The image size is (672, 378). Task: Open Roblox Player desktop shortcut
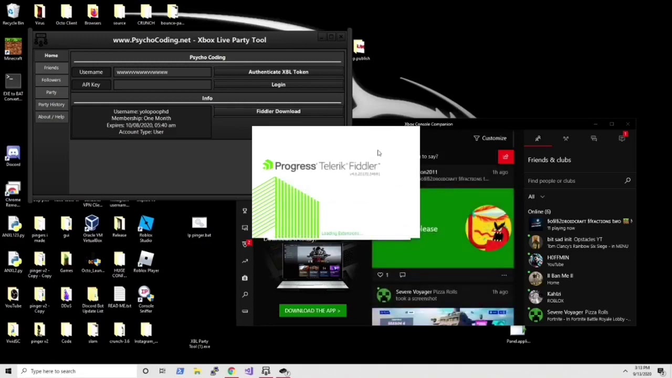pyautogui.click(x=146, y=262)
